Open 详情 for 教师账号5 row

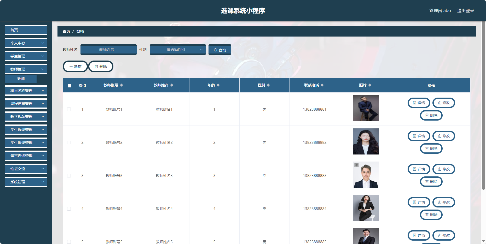click(x=419, y=235)
